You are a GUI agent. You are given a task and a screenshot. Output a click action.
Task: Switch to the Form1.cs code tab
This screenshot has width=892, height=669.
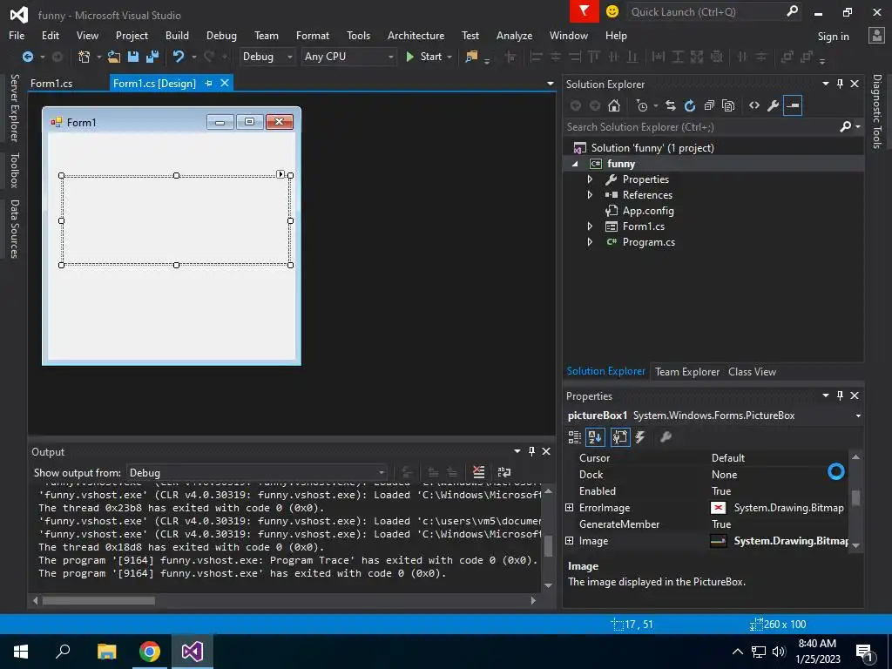click(x=51, y=84)
